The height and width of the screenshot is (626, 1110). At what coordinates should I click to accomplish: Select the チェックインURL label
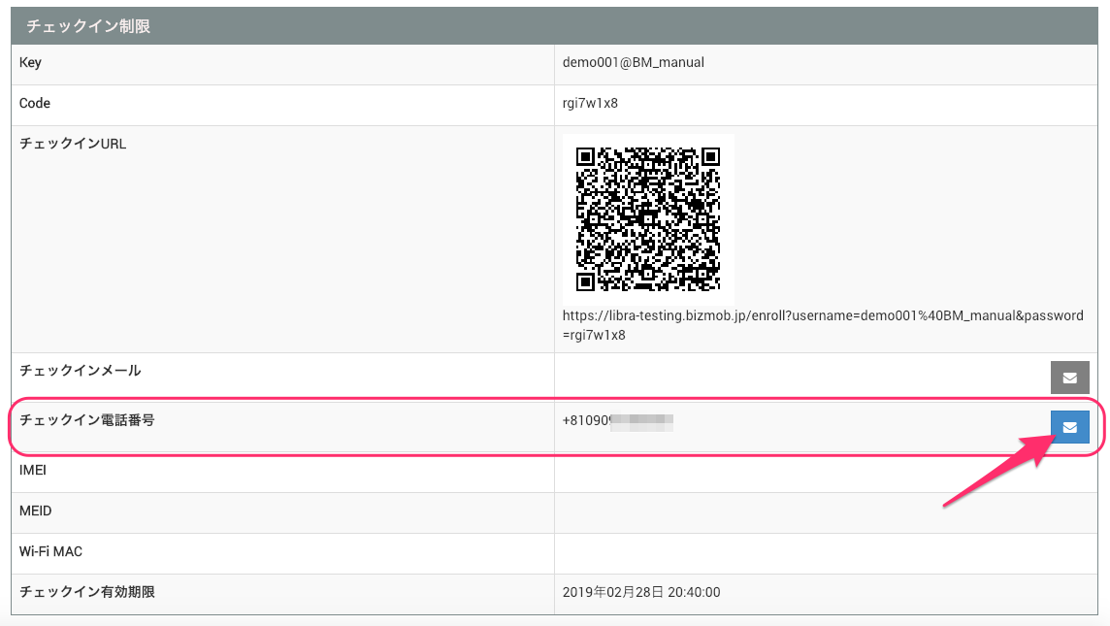click(x=73, y=145)
